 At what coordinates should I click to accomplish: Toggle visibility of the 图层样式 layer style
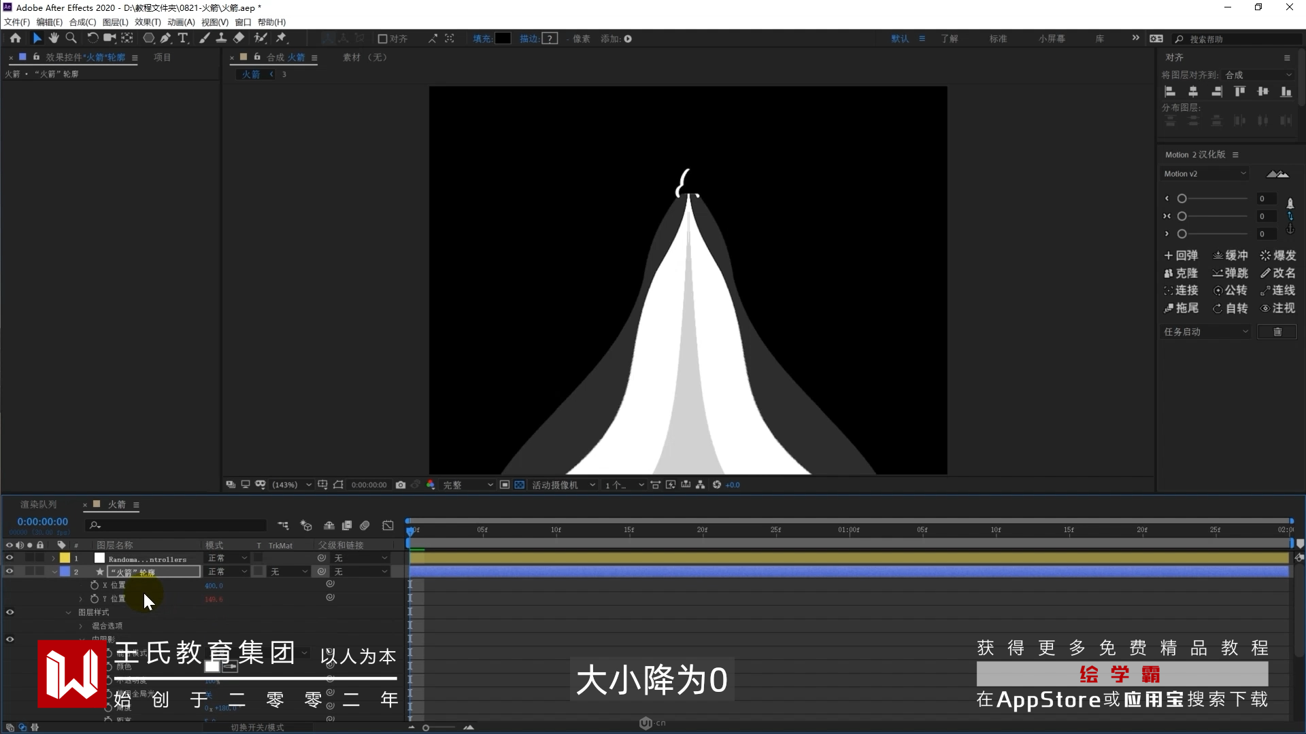[10, 612]
